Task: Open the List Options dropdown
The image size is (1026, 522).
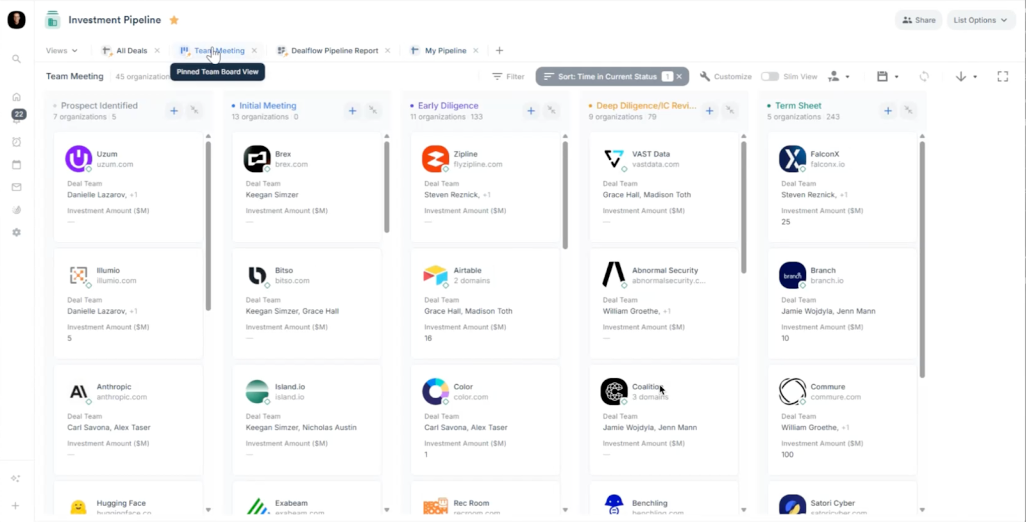Action: point(980,20)
